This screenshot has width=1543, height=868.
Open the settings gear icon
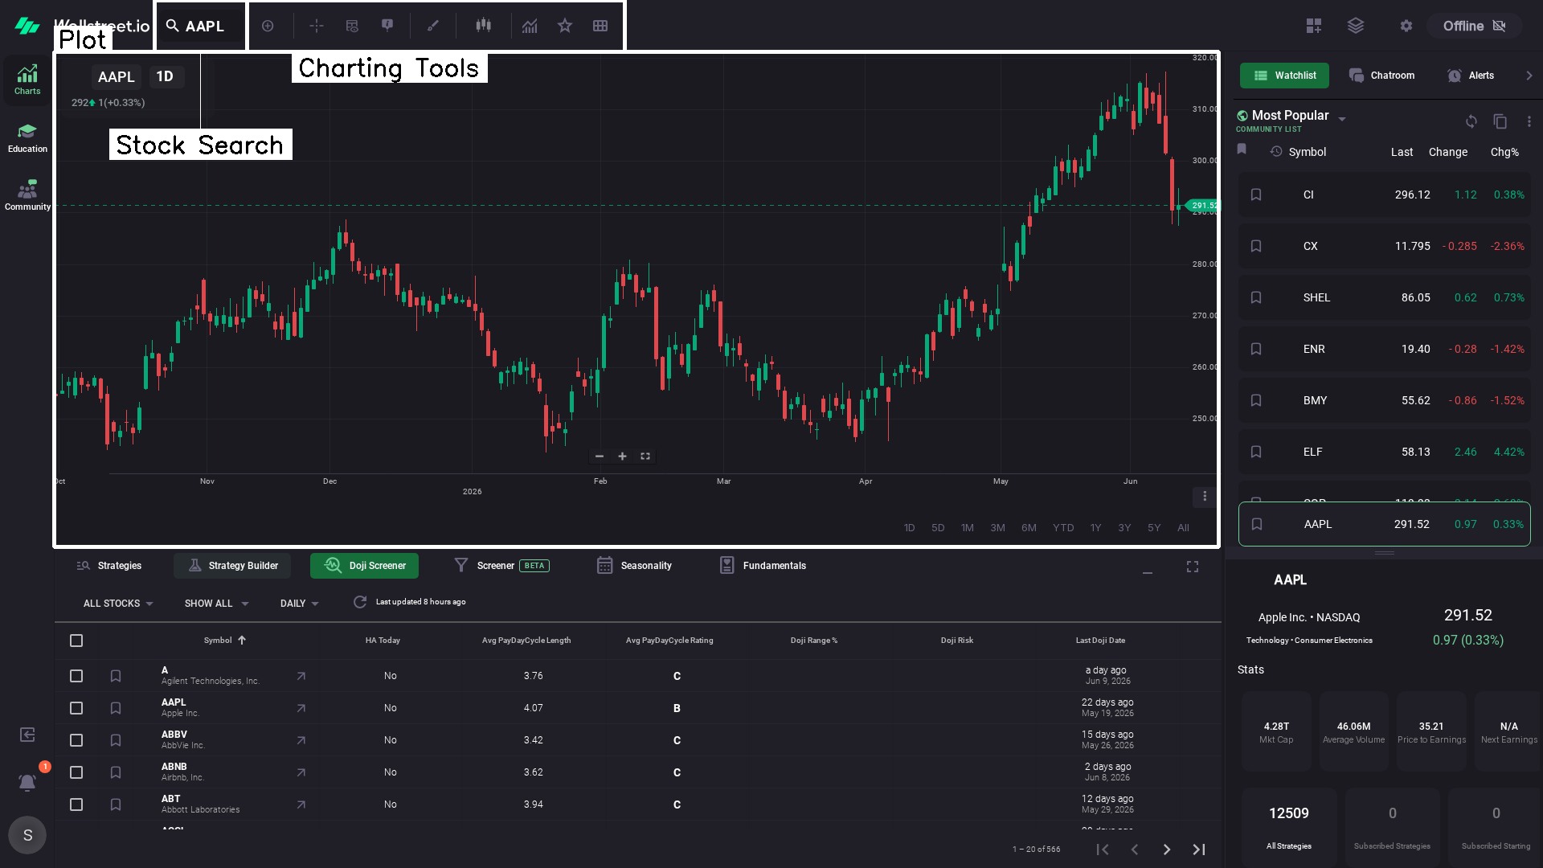1406,26
